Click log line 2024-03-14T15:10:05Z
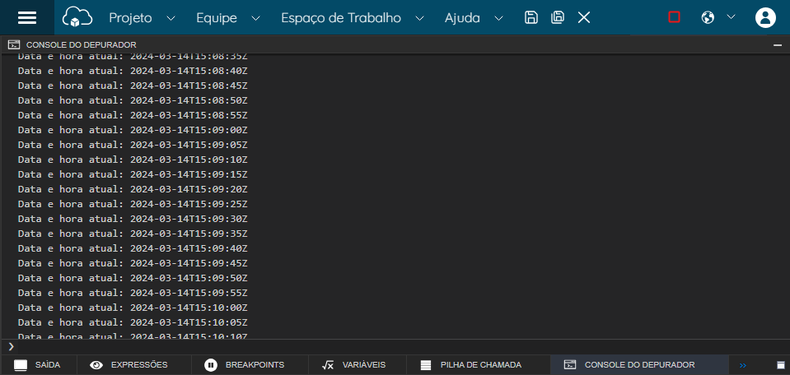This screenshot has height=375, width=790. pyautogui.click(x=133, y=322)
